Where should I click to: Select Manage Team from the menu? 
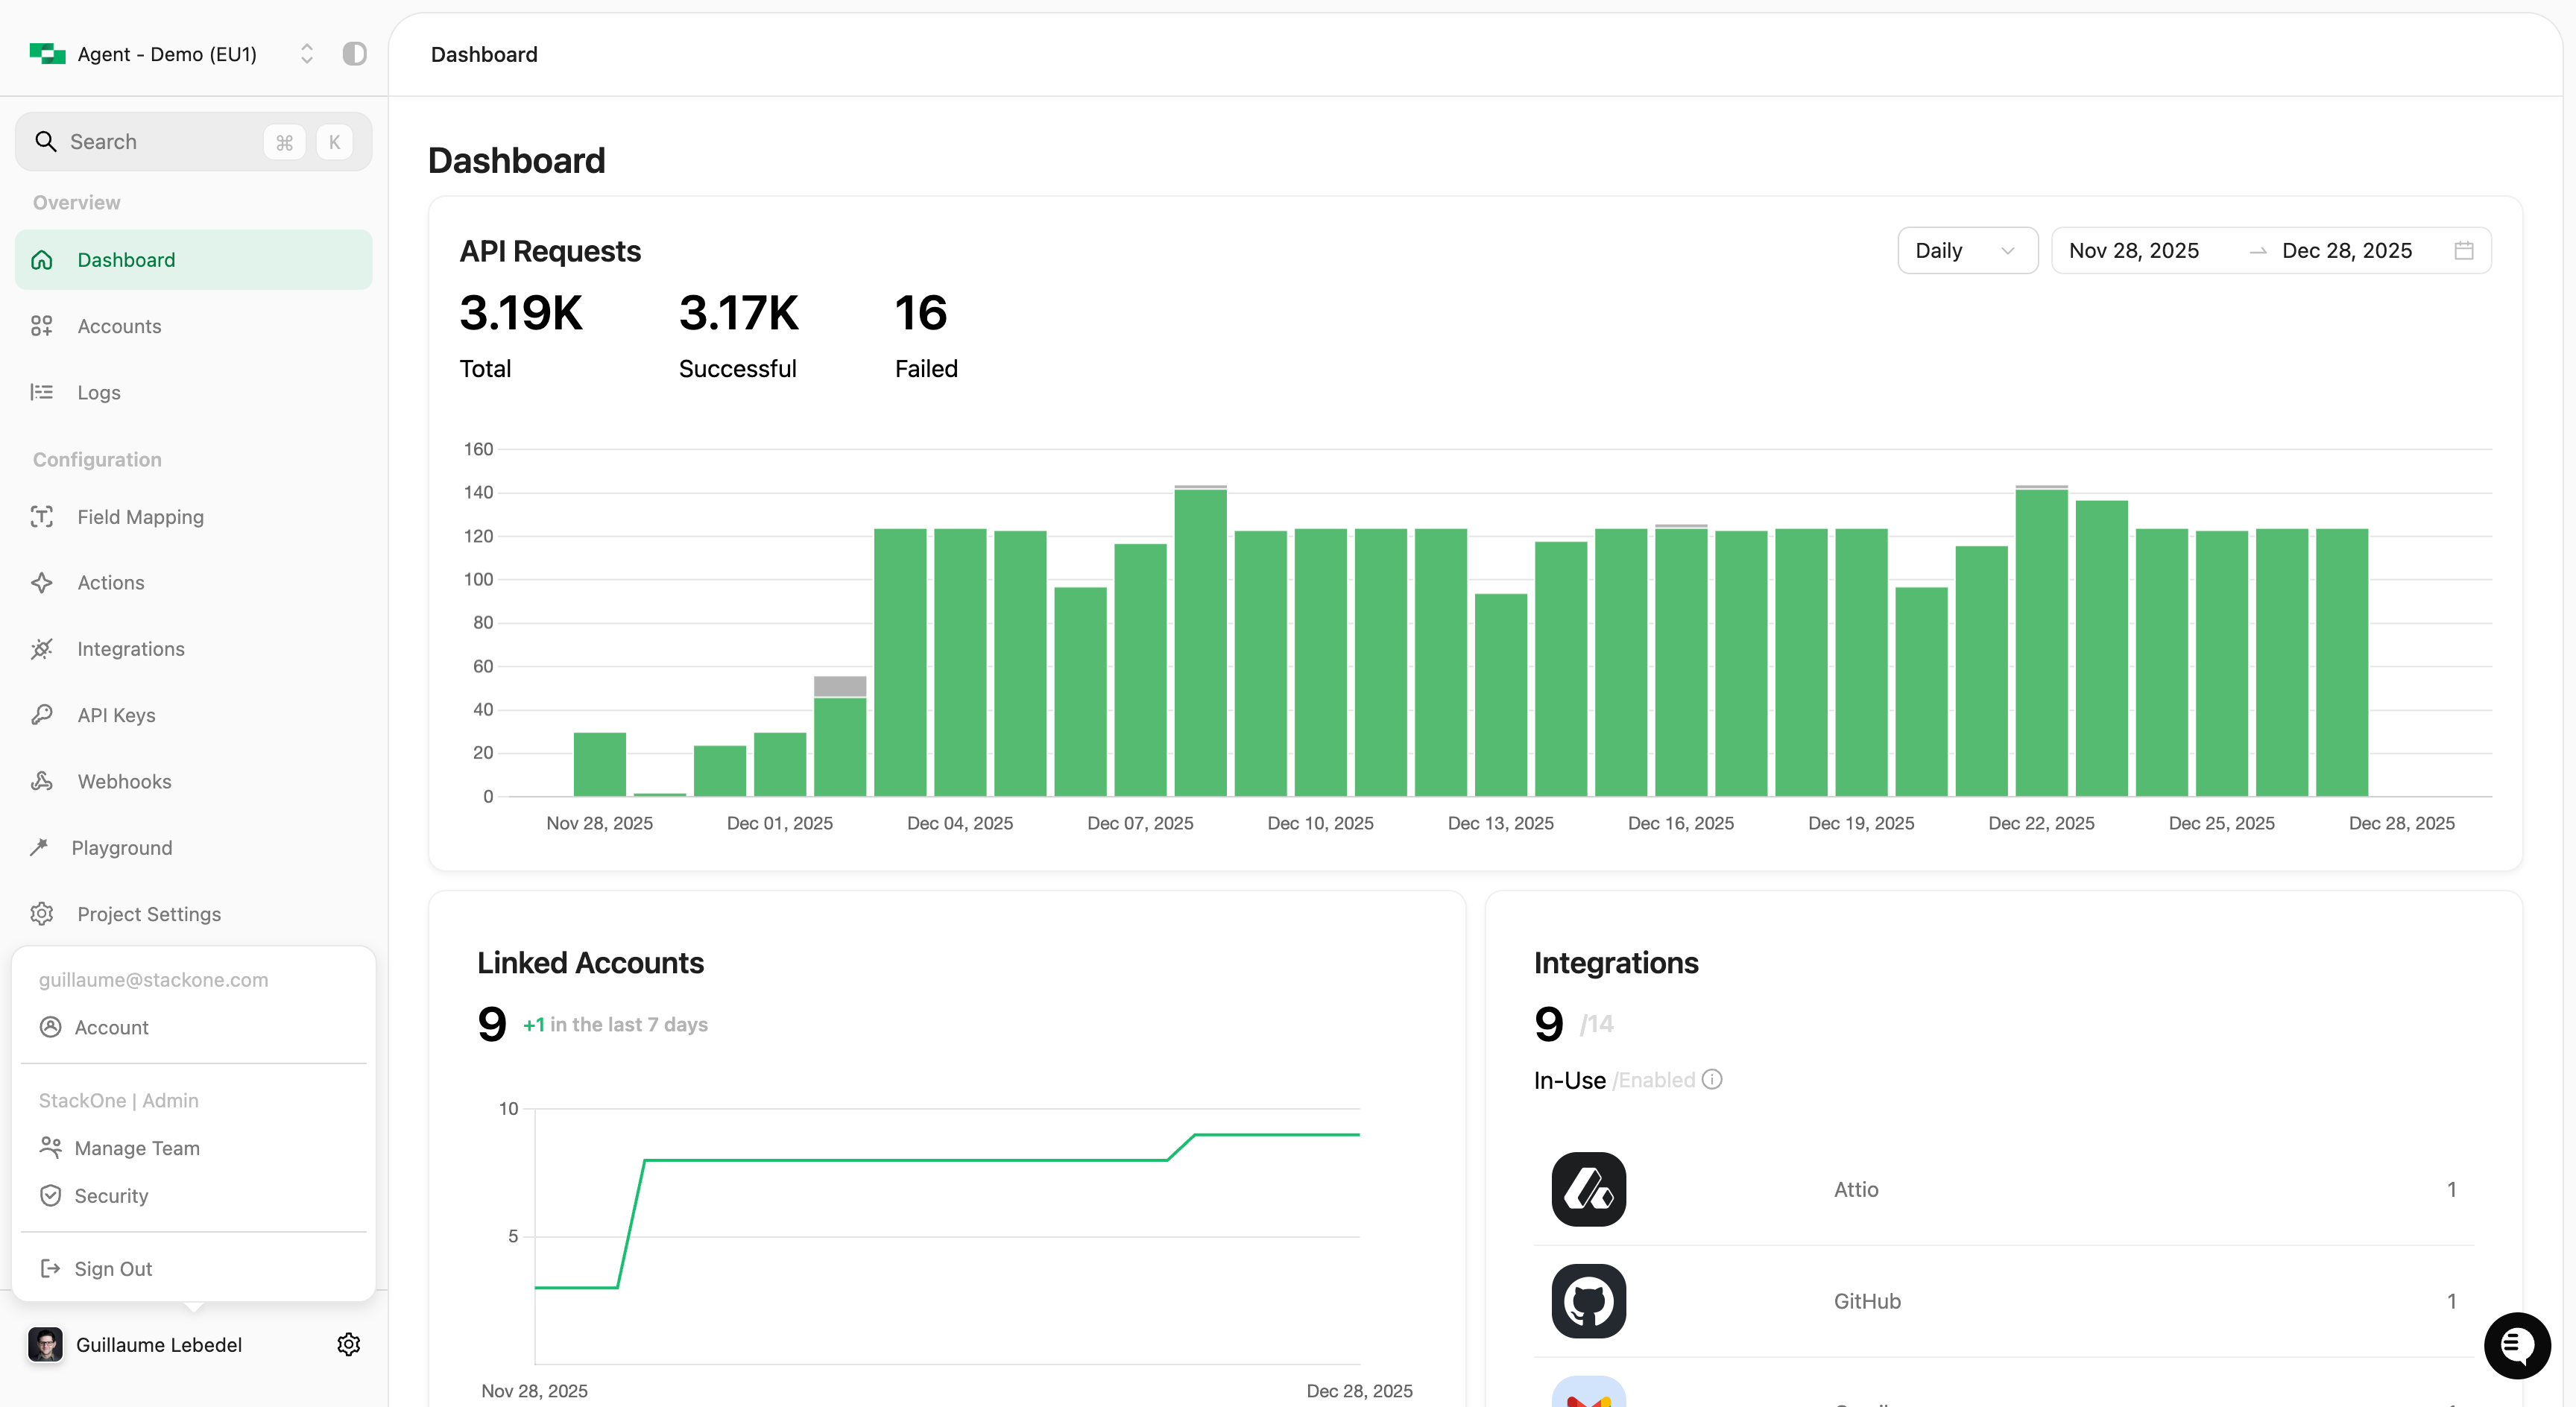tap(137, 1148)
